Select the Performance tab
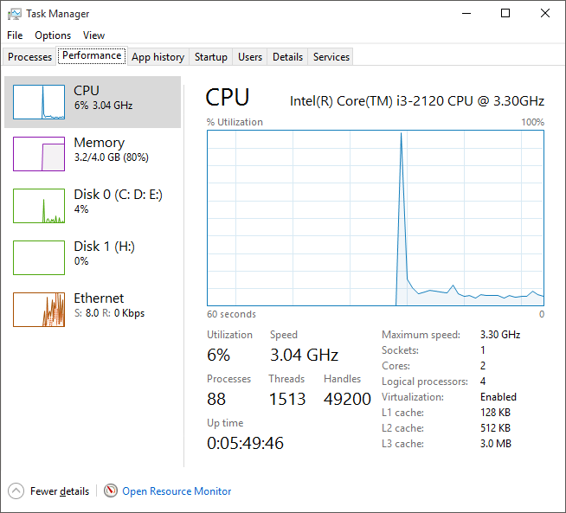 pyautogui.click(x=92, y=55)
